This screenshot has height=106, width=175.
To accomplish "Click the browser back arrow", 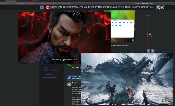I will (3, 4).
